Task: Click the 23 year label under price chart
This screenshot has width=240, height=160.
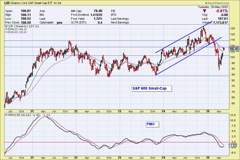Action: point(119,111)
